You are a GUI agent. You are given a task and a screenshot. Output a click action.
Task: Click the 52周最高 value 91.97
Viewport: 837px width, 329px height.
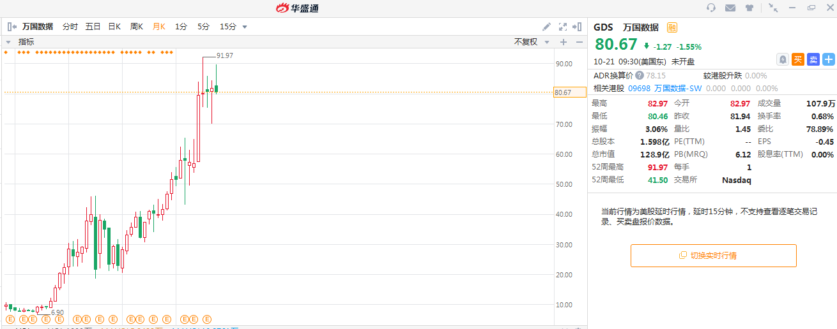click(x=658, y=167)
